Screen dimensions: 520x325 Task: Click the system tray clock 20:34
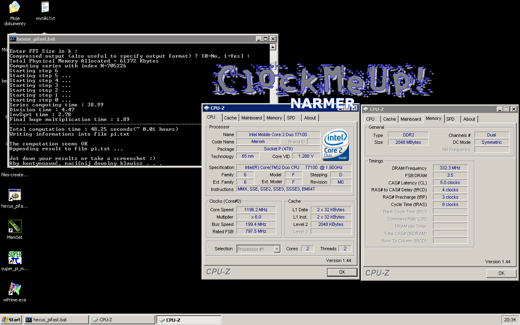[509, 320]
